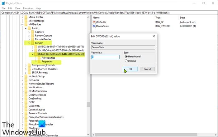Collapse the MMDevices tree node
218x137 pixels.
tap(22, 25)
